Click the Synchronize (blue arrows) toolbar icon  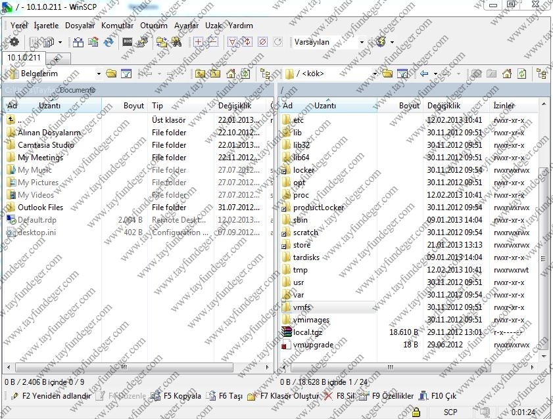[x=109, y=42]
